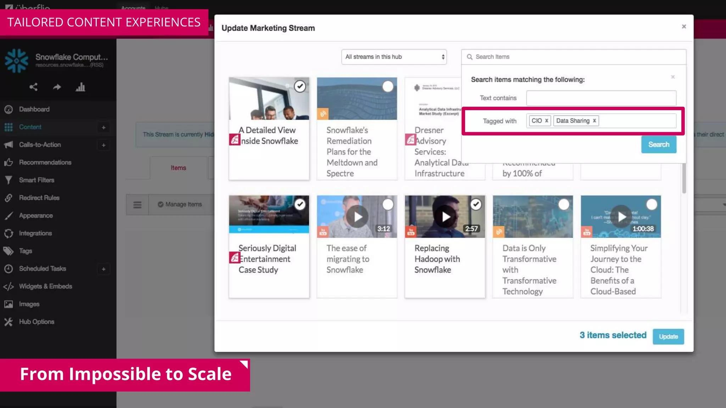Click the blue Search button
This screenshot has height=408, width=726.
point(659,144)
